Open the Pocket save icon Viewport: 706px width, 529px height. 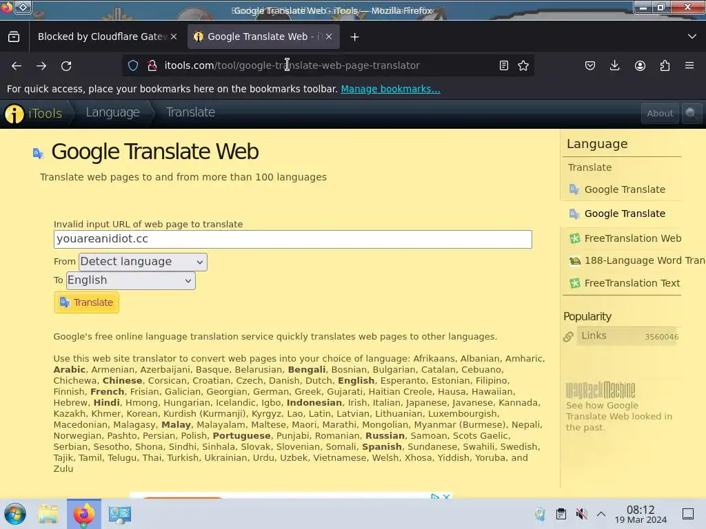tap(590, 65)
